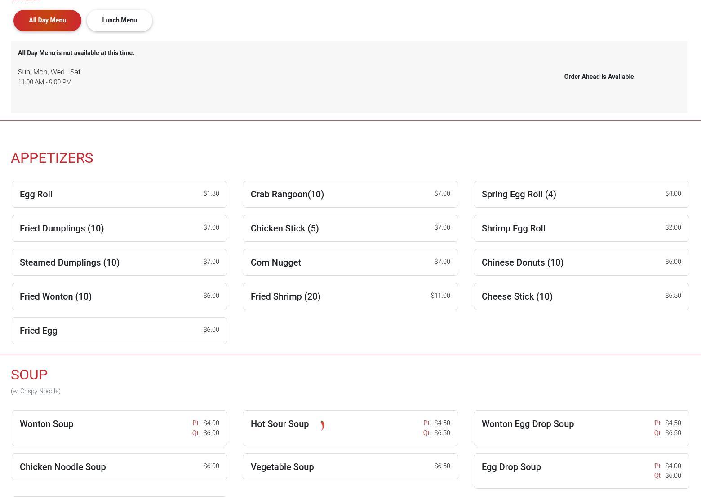Pick the Chicken Stick (5) item
The height and width of the screenshot is (497, 701).
click(350, 228)
